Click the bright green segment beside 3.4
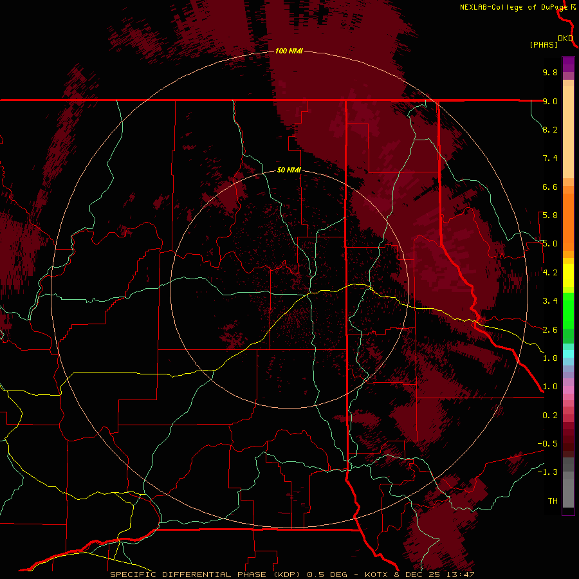This screenshot has width=579, height=579. pyautogui.click(x=568, y=310)
